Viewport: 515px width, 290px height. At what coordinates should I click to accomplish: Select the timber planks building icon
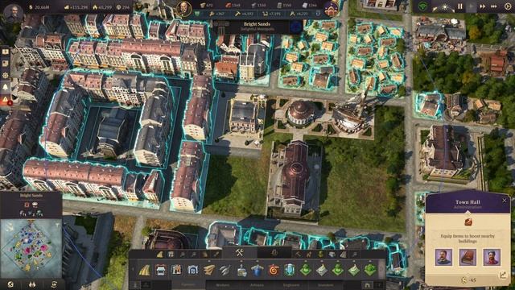[209, 271]
